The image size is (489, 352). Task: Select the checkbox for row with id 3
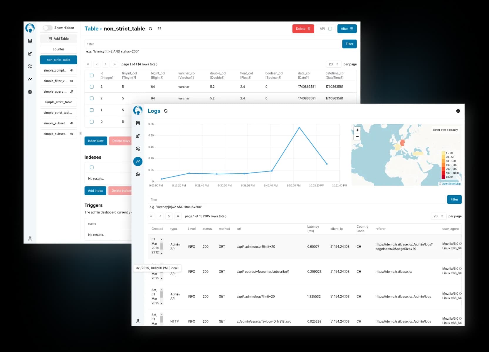(92, 87)
